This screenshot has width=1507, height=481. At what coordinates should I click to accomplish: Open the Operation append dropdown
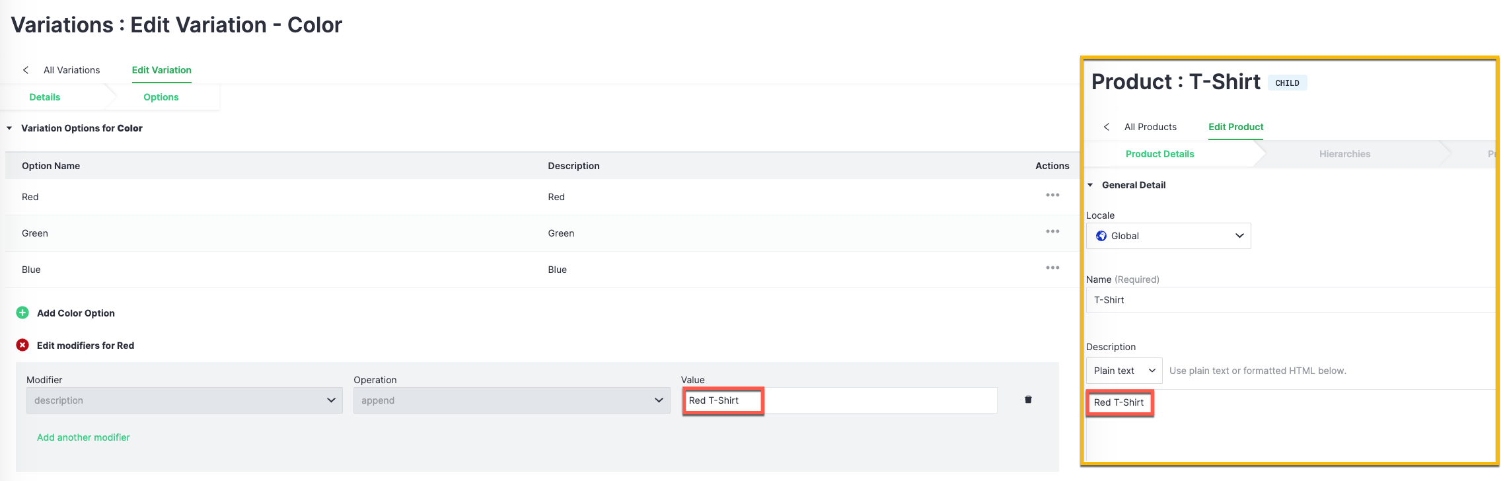pyautogui.click(x=511, y=400)
